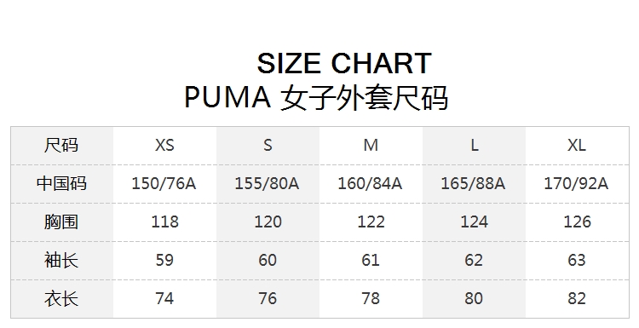The image size is (639, 328).
Task: Click the 衣长 row label
Action: (x=61, y=299)
